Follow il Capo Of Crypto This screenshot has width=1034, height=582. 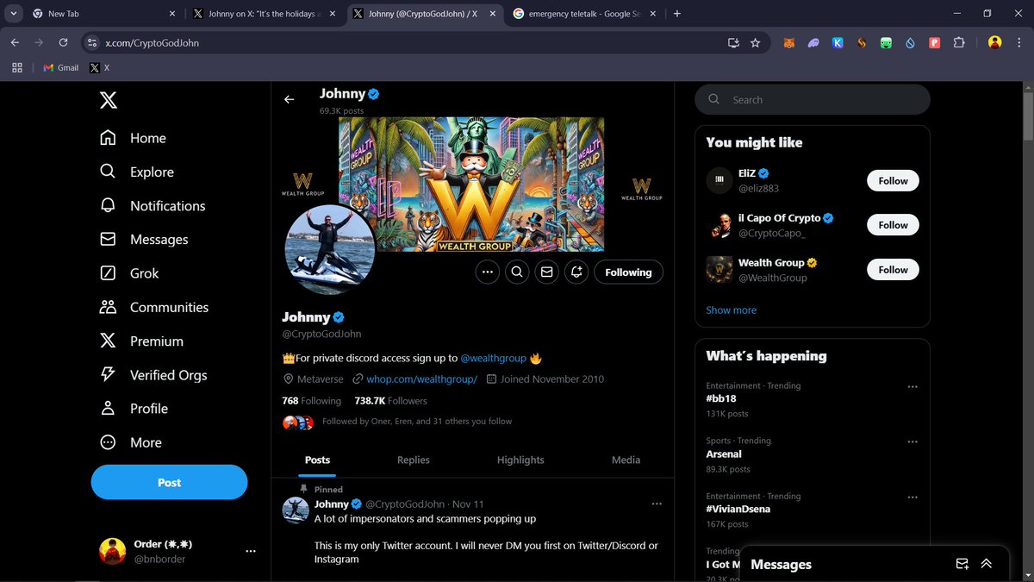pos(893,225)
